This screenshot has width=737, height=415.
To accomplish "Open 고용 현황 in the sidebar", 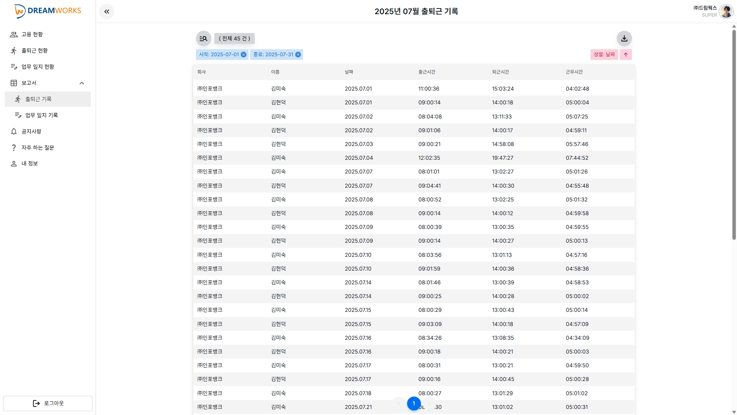I will point(32,34).
